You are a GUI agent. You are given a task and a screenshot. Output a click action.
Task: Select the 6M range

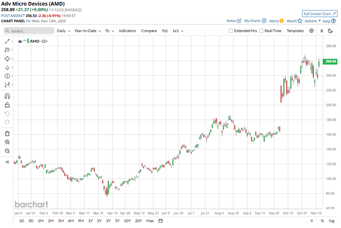(x=71, y=221)
